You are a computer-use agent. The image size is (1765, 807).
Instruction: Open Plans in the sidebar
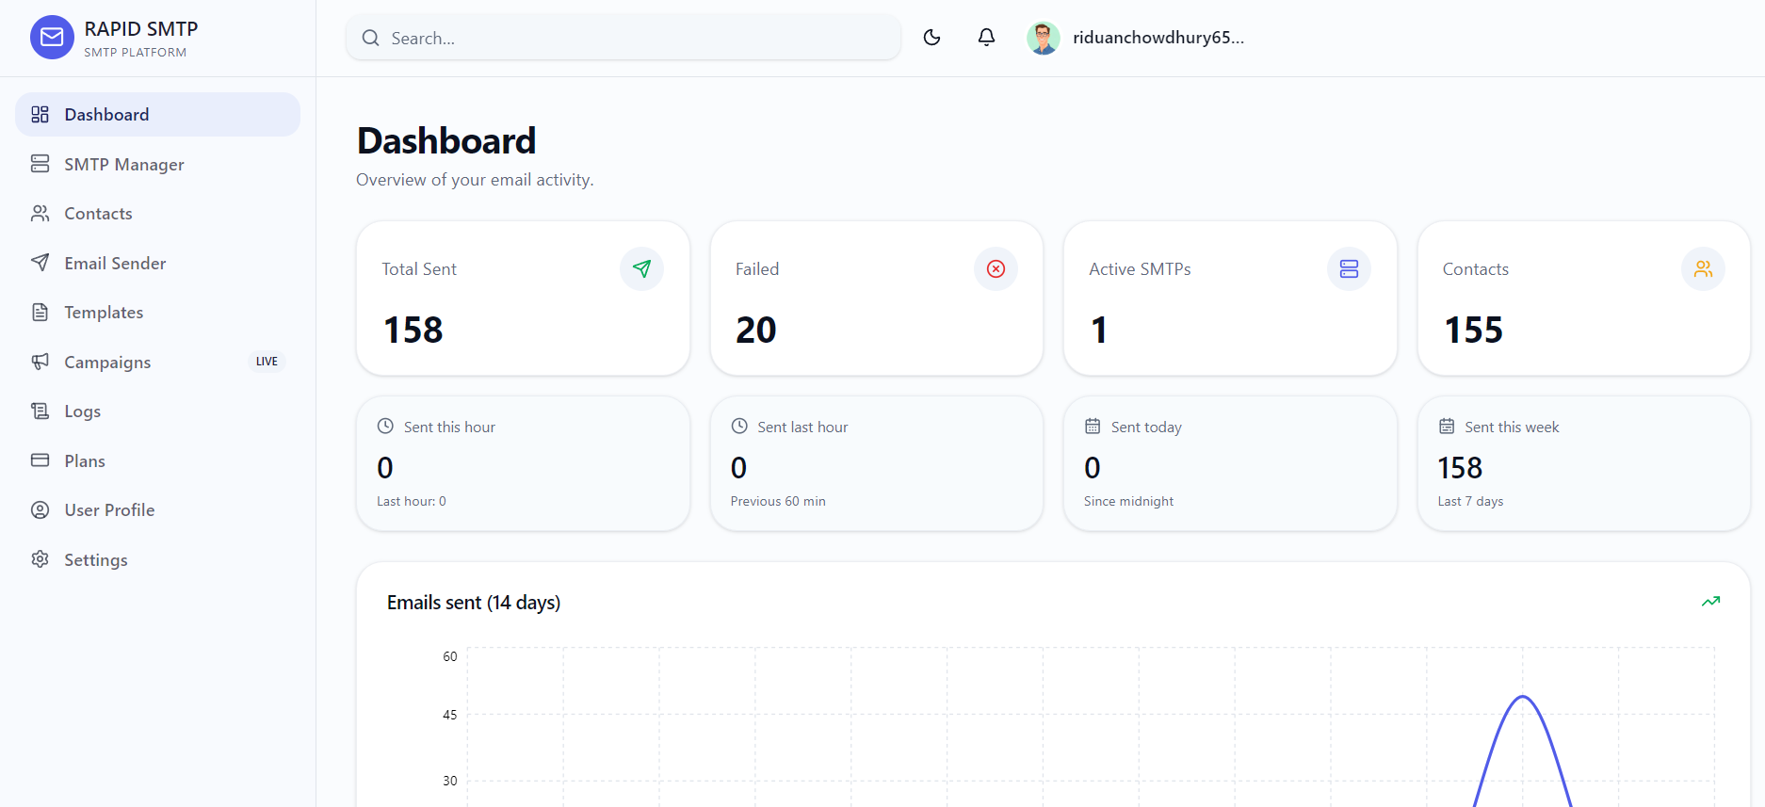(x=158, y=460)
